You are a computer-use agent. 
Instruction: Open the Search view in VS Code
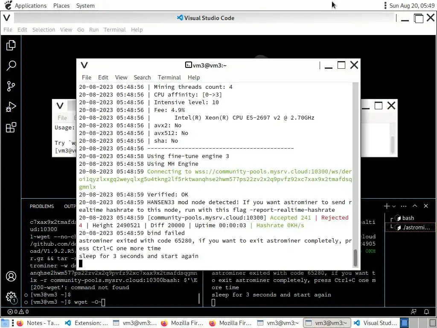point(11,66)
